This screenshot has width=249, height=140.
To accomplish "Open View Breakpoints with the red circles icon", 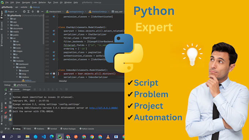I will [x=5, y=113].
